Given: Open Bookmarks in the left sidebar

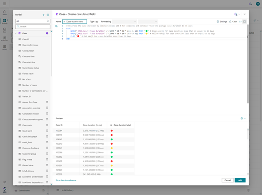Looking at the screenshot, I should (x=5, y=39).
